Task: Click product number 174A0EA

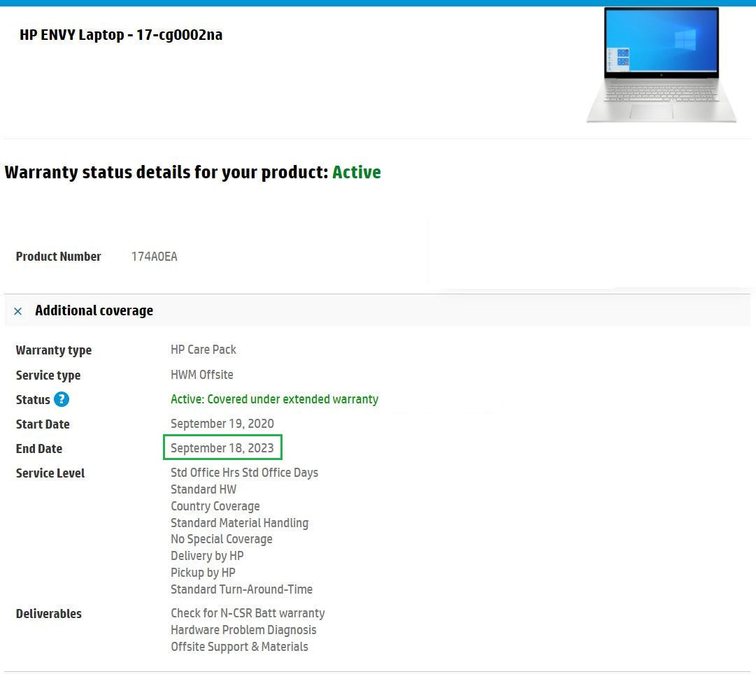Action: point(154,257)
